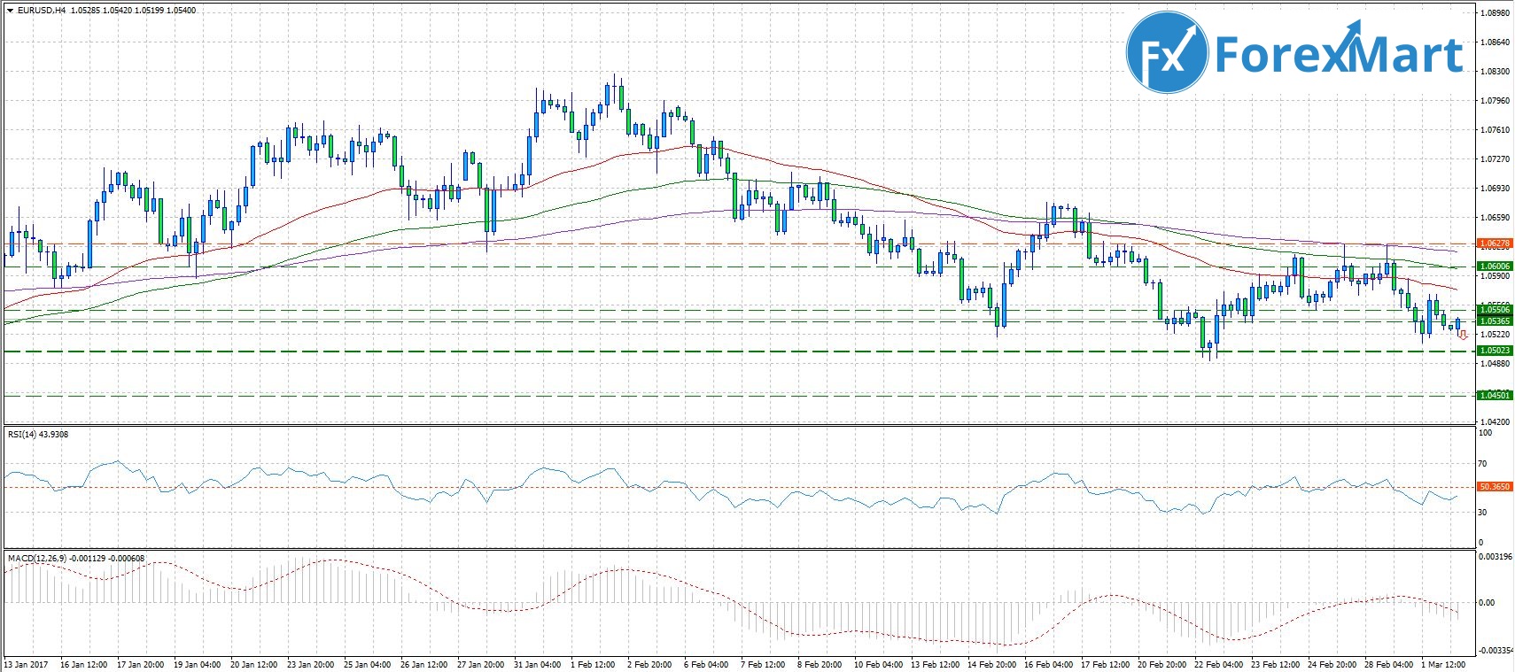The image size is (1515, 672).
Task: Click RSI scale value 70
Action: tap(1483, 464)
